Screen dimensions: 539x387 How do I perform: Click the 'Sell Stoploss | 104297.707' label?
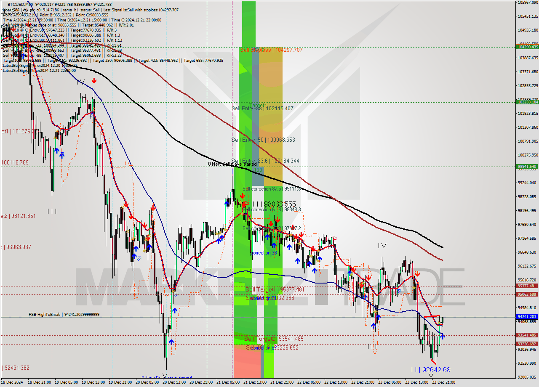(271, 50)
